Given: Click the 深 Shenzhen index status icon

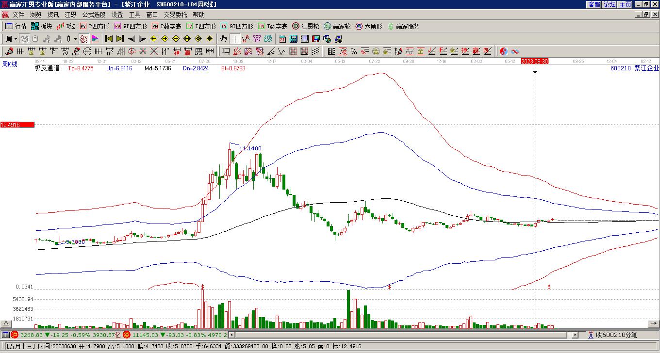Looking at the screenshot, I should tap(126, 335).
